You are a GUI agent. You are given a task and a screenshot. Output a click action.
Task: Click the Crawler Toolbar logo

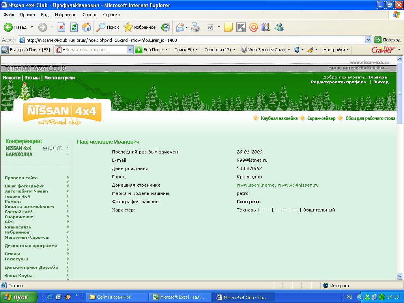coord(383,50)
